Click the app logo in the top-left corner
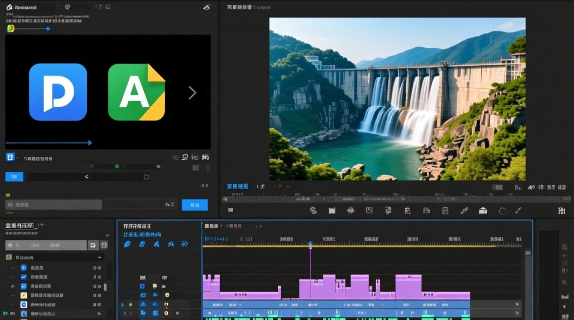574x320 pixels. tap(9, 7)
